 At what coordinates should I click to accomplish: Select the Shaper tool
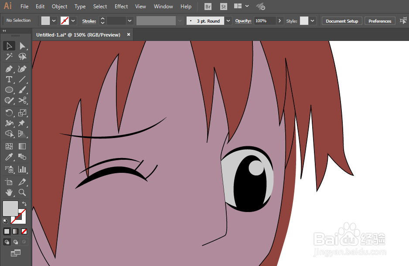point(9,100)
